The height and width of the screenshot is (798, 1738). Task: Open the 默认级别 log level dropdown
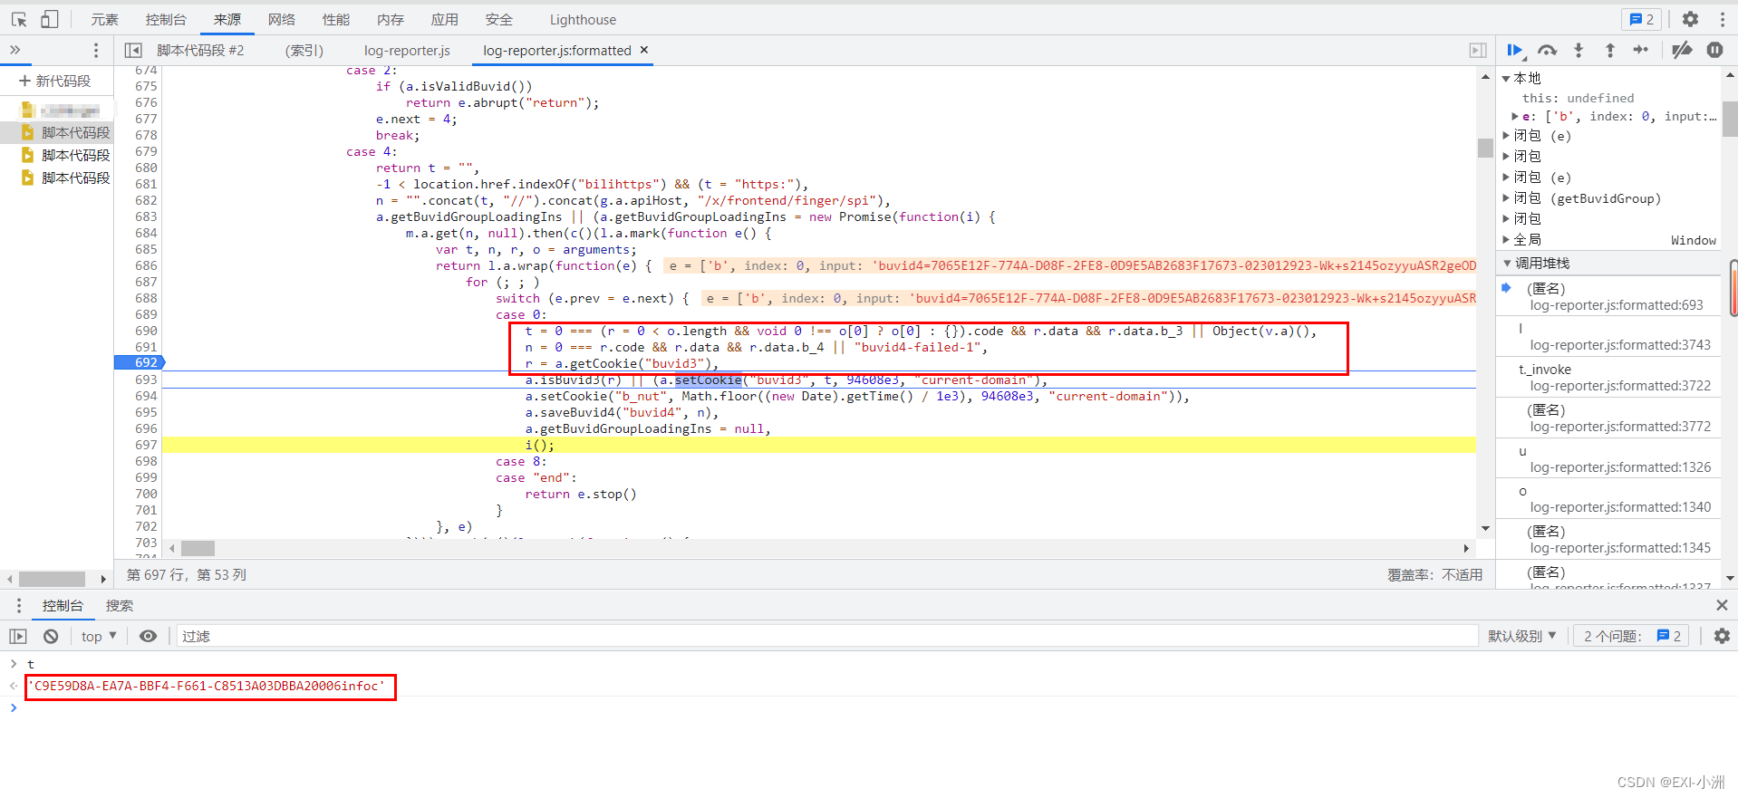point(1521,637)
